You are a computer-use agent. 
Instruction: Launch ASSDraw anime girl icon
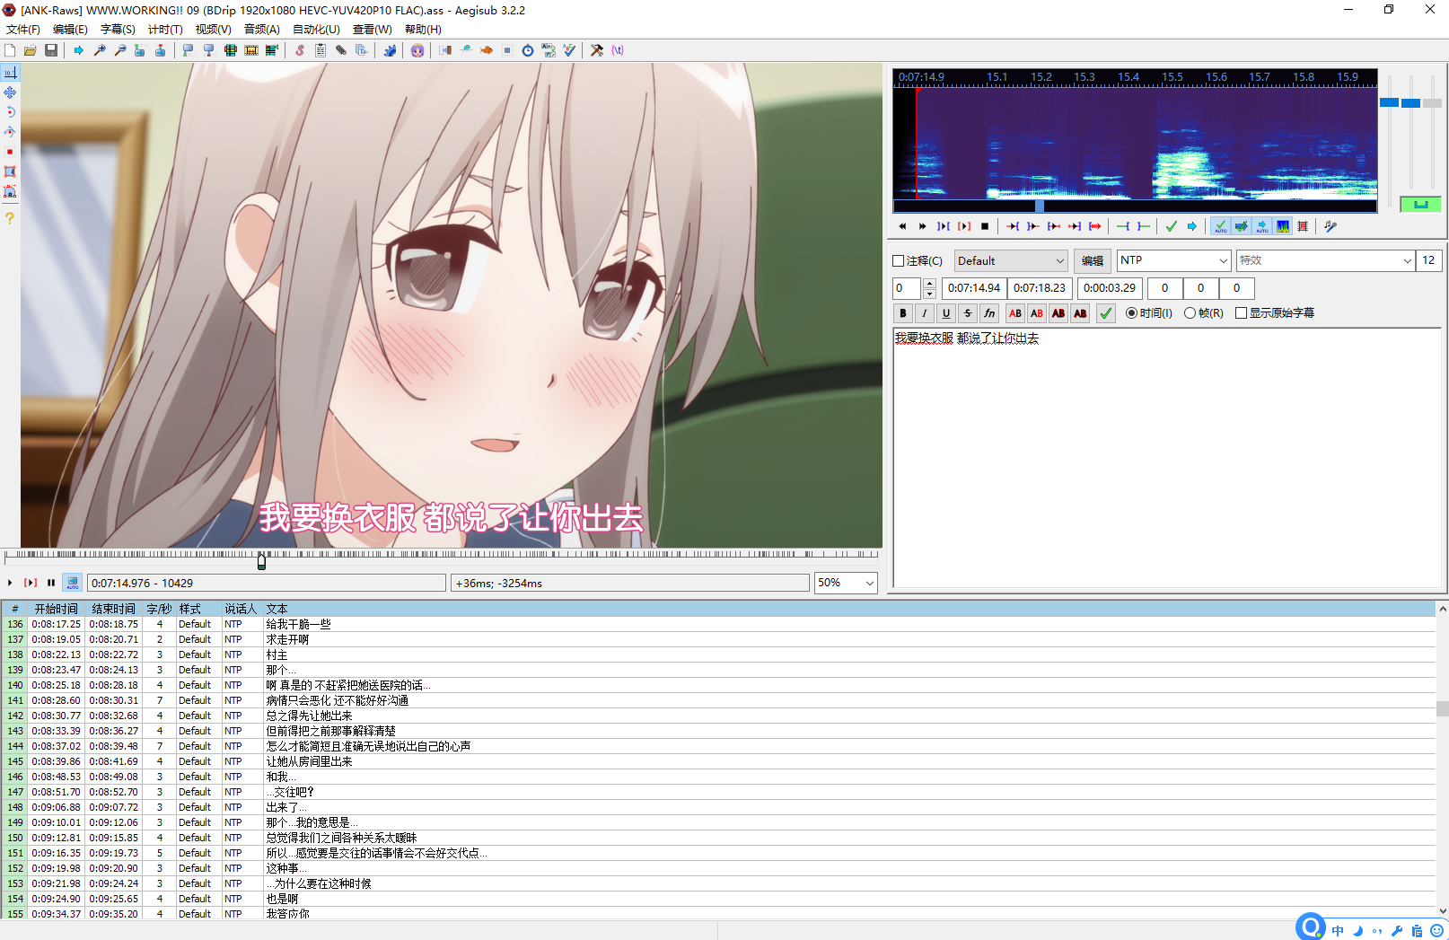(417, 50)
